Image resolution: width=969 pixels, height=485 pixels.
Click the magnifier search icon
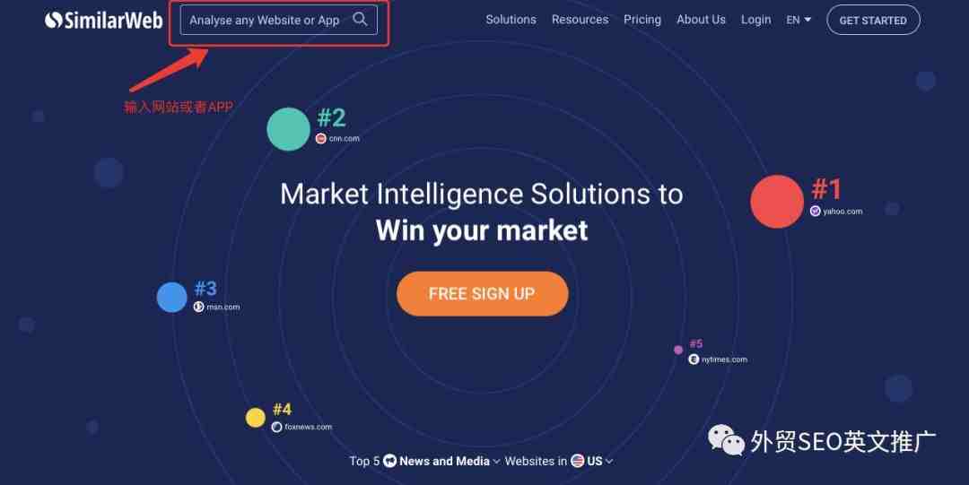tap(360, 19)
